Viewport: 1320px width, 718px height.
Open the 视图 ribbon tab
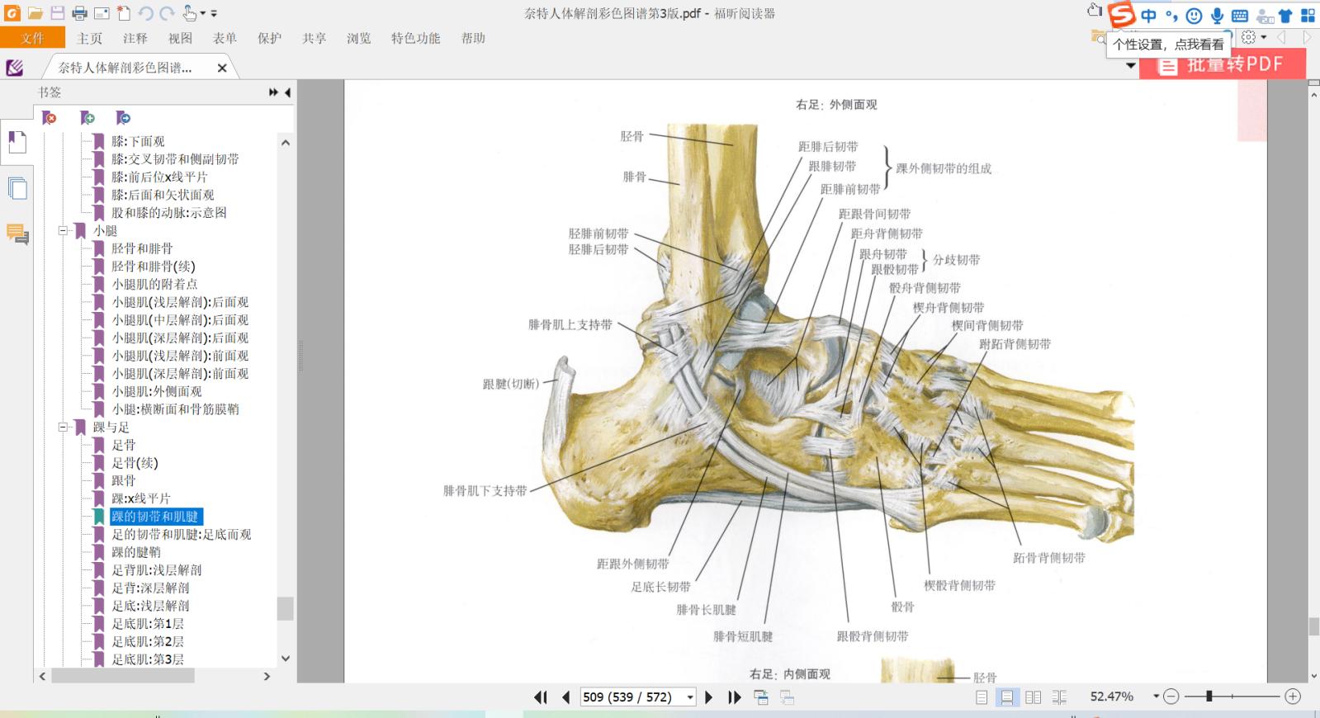click(x=180, y=38)
